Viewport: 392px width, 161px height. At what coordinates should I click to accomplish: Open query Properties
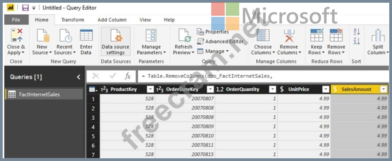point(213,32)
